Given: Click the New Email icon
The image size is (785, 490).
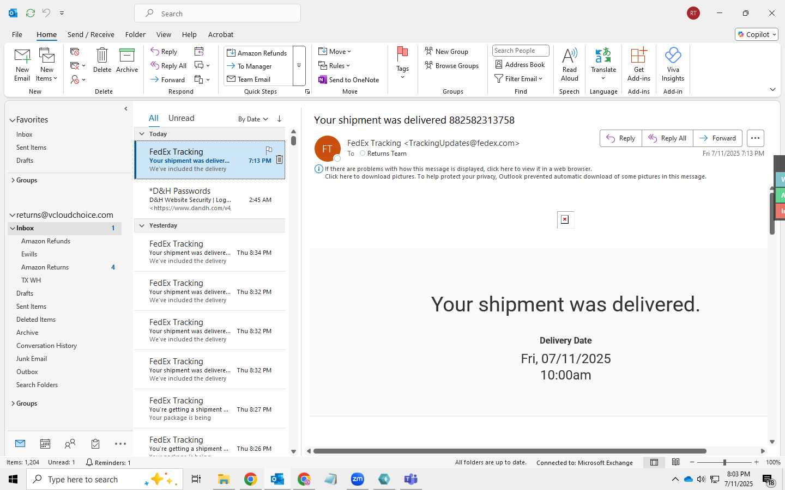Looking at the screenshot, I should [22, 65].
